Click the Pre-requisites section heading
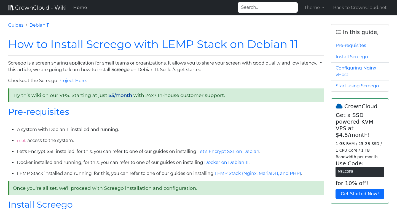Viewport: 397px width, 209px height. [39, 112]
